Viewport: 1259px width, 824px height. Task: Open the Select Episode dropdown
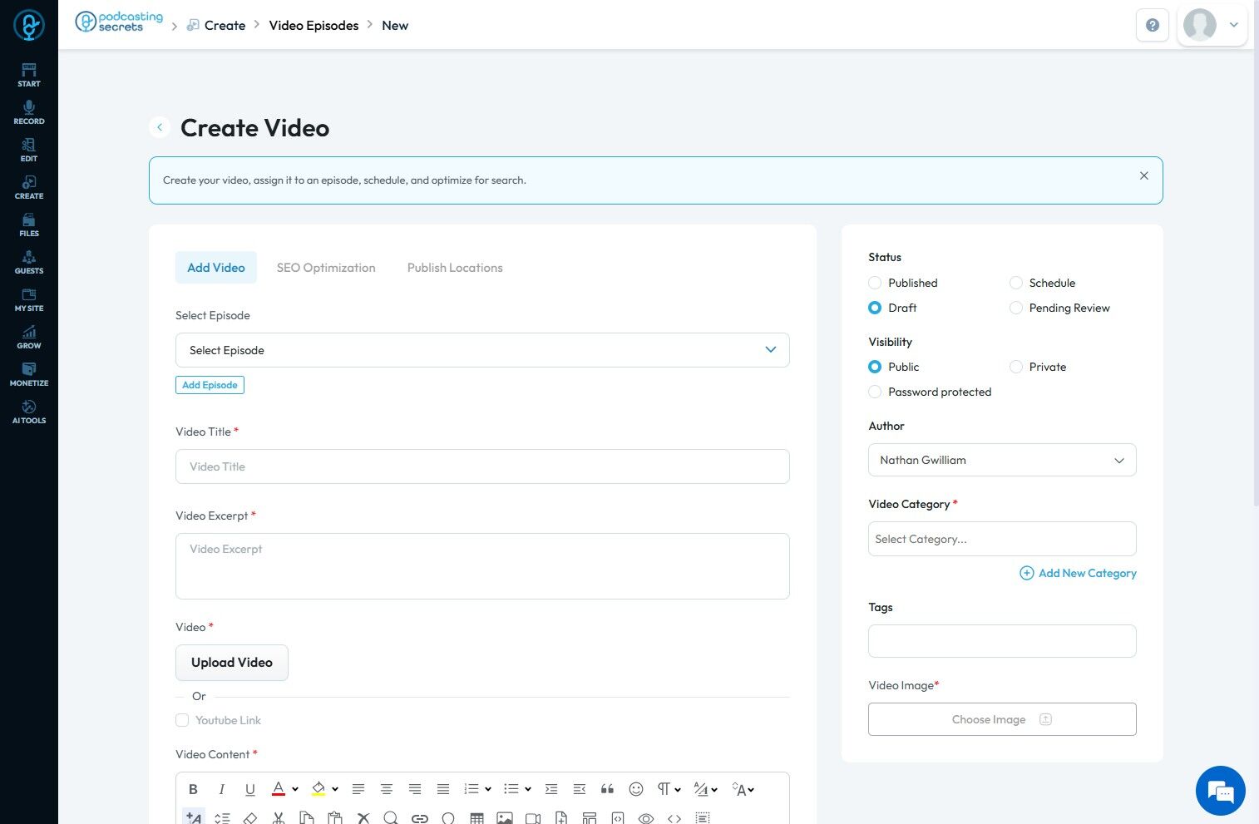pos(482,350)
